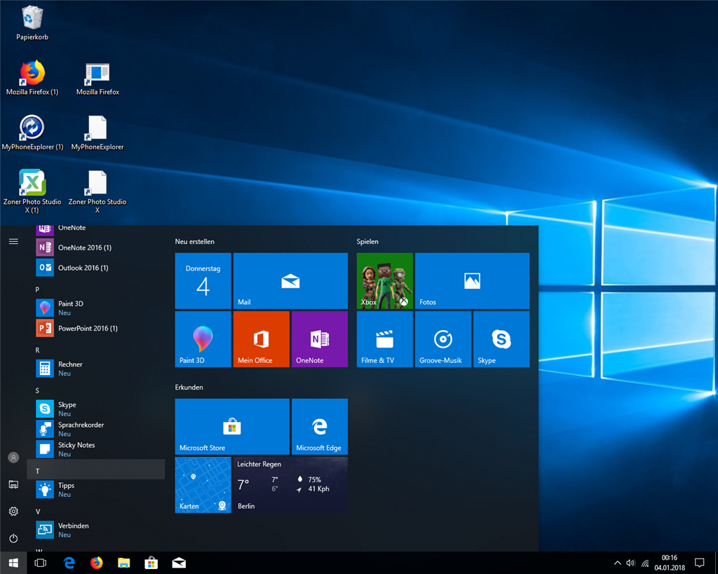Open the Power options button
This screenshot has width=718, height=574.
pos(14,538)
